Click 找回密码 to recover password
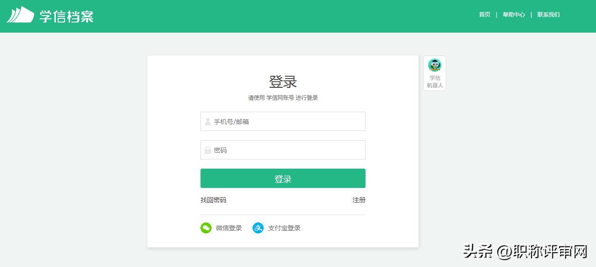This screenshot has height=267, width=596. pos(213,200)
